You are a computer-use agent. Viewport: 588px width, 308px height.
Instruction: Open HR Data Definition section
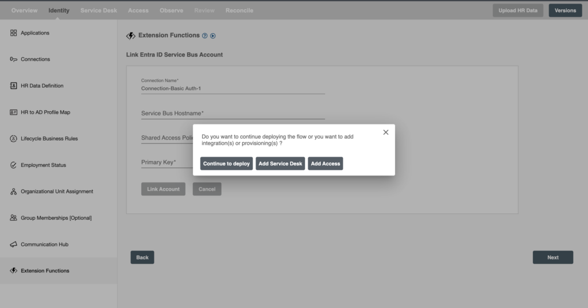59,86
